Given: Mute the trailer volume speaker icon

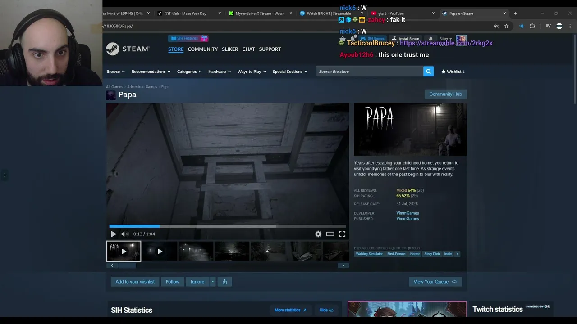Looking at the screenshot, I should pos(125,234).
